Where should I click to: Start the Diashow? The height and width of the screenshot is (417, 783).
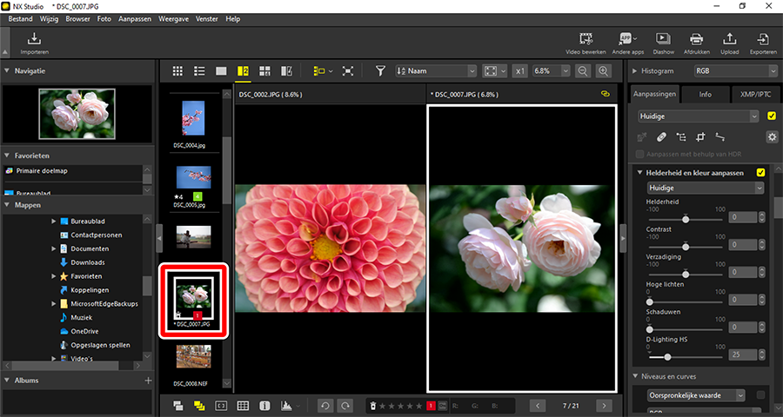click(663, 39)
